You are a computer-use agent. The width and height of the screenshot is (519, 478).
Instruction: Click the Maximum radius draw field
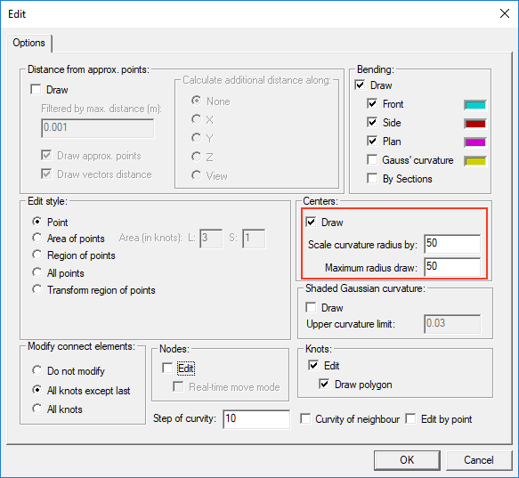[x=452, y=267]
